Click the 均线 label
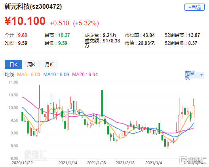 (9, 75)
